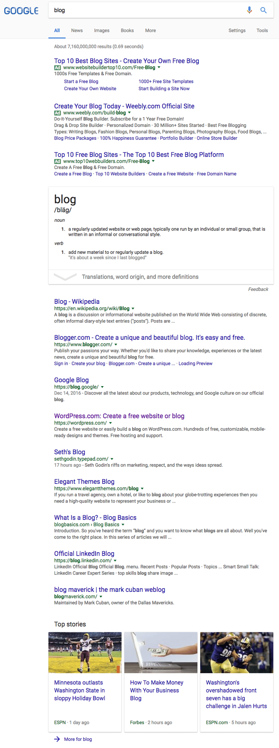Click '100% Happiness Guarantee' link
279x748 pixels.
tap(128, 138)
